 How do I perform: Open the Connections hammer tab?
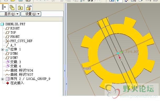tap(29, 7)
